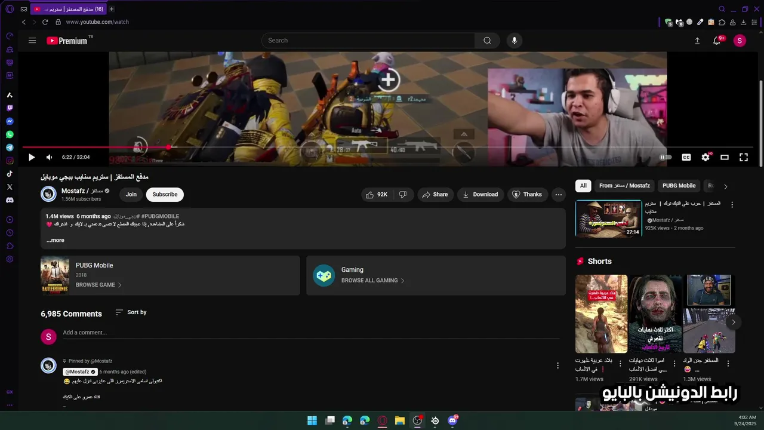Browse the PUBG Mobile game card
The width and height of the screenshot is (764, 430).
point(170,275)
